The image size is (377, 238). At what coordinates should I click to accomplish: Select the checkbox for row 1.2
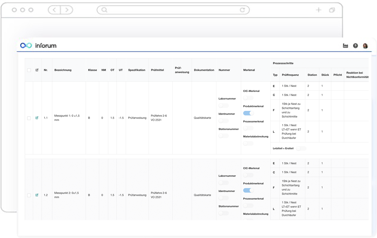[x=29, y=195]
